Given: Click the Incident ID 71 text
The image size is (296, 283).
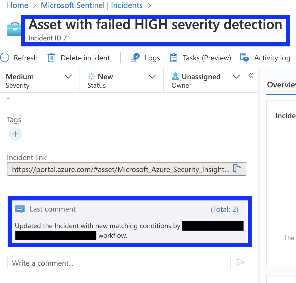Looking at the screenshot, I should tap(49, 38).
